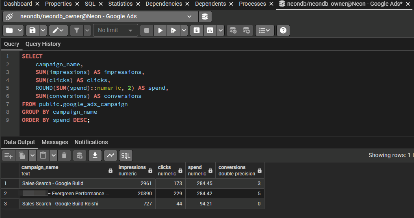The width and height of the screenshot is (414, 218).
Task: Click the spend value 94.21
Action: [x=200, y=204]
